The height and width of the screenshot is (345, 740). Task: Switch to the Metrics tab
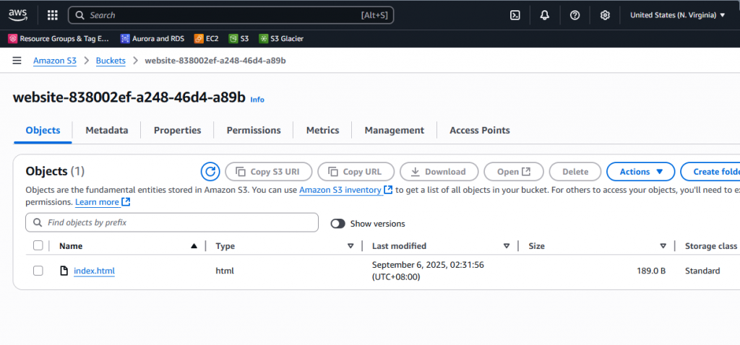(x=323, y=131)
